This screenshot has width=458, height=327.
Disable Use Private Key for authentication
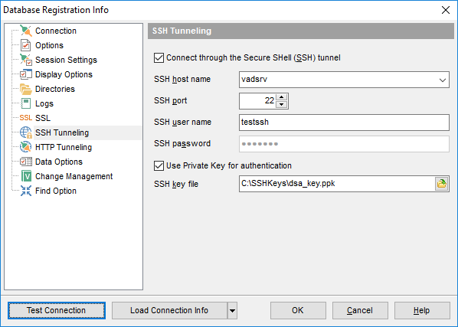click(x=159, y=166)
